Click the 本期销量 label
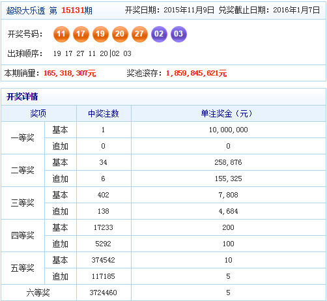Viewport: 327px width, 301px height. pos(21,73)
